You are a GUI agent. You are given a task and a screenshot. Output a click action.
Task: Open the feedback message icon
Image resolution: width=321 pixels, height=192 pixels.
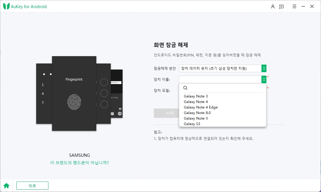coord(282,7)
